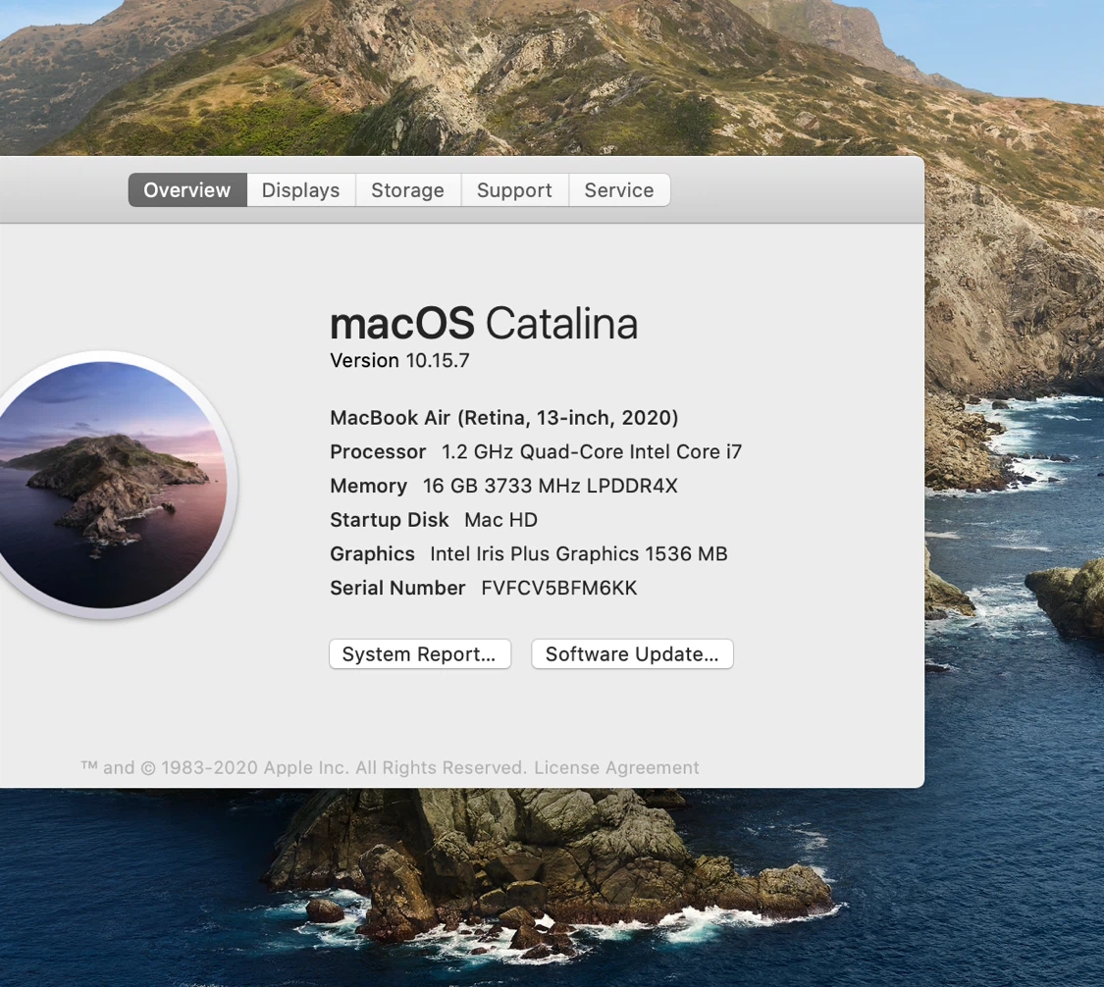Click the Processor label
Image resolution: width=1104 pixels, height=987 pixels.
378,452
